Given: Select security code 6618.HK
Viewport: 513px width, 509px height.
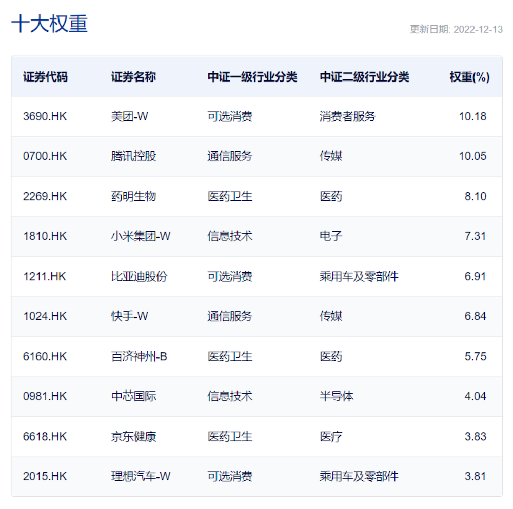Looking at the screenshot, I should pos(45,436).
